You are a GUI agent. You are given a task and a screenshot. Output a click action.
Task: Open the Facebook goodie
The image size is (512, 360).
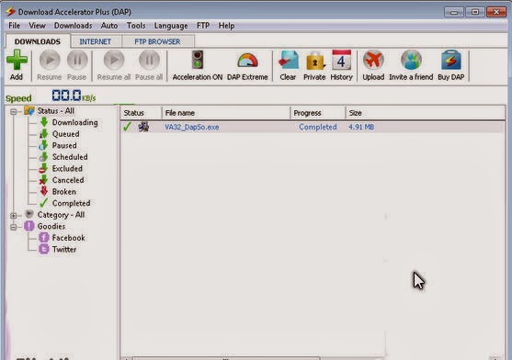[69, 238]
